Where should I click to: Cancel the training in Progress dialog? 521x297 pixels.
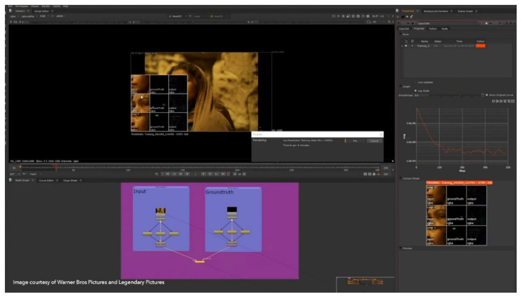[x=375, y=141]
